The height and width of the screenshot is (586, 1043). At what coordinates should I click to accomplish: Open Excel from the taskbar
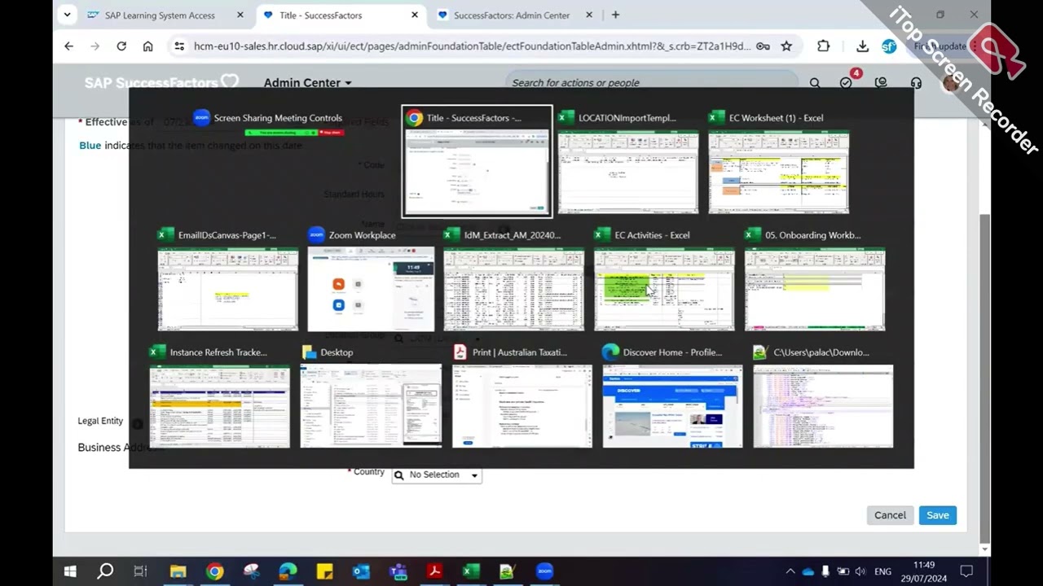[471, 571]
